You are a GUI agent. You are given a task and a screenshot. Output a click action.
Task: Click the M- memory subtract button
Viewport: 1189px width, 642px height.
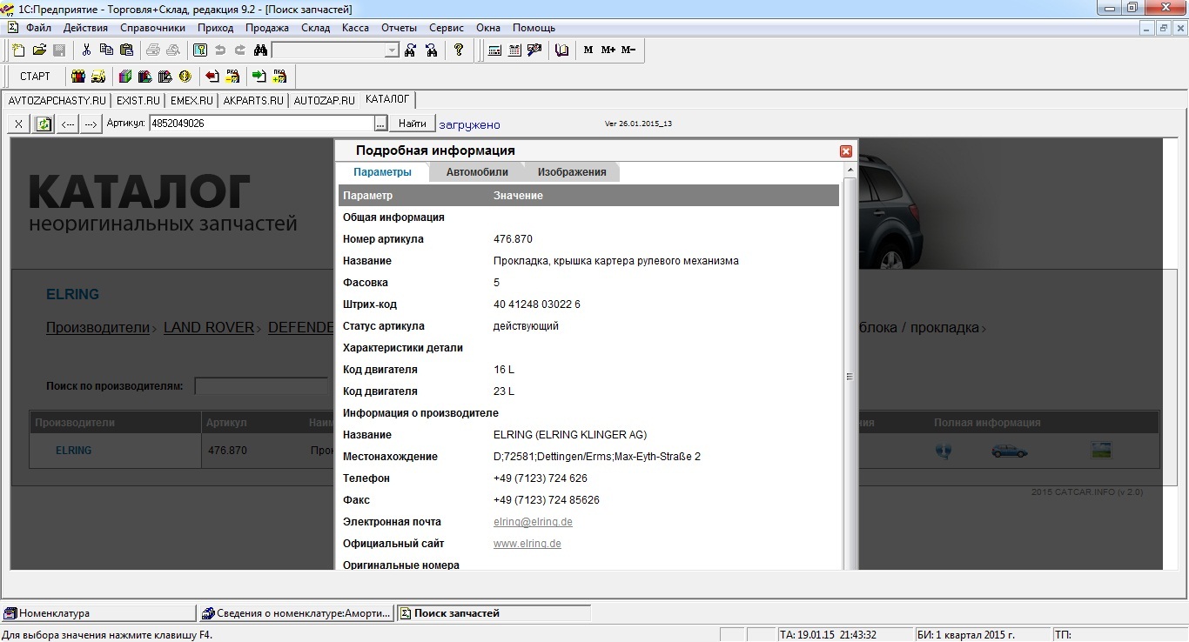click(x=628, y=50)
